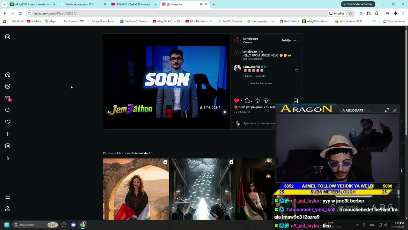Expand the Aragon stream overlay
The width and height of the screenshot is (408, 230).
coord(387,110)
